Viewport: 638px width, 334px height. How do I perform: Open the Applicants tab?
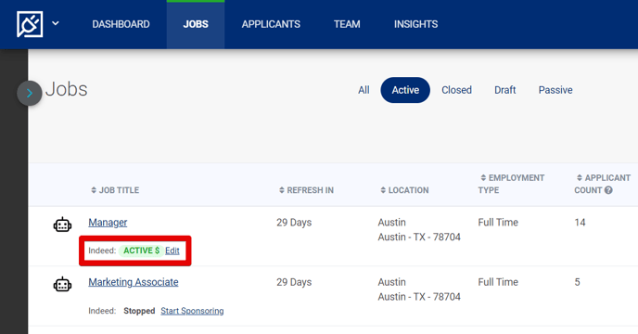pyautogui.click(x=271, y=24)
